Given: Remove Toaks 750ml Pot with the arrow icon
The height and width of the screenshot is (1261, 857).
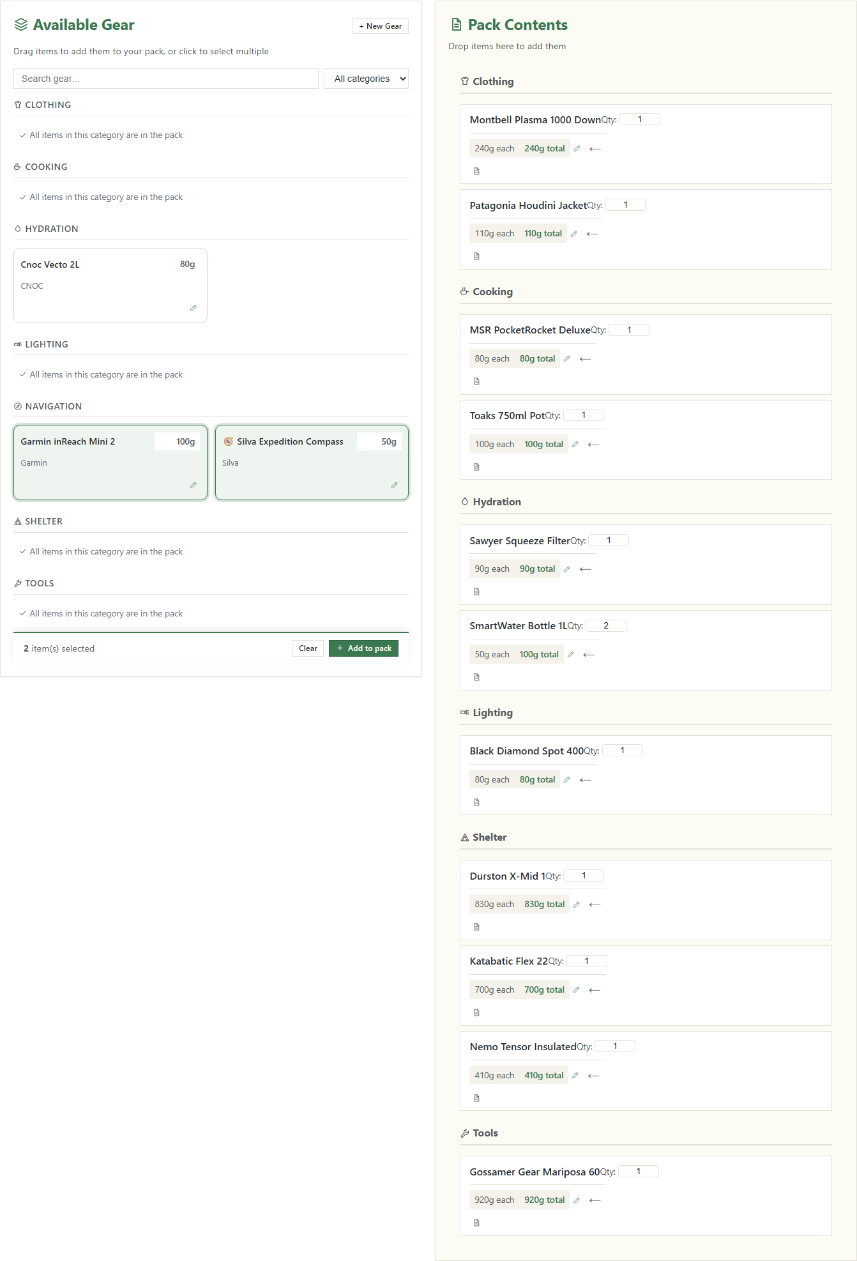Looking at the screenshot, I should tap(593, 445).
